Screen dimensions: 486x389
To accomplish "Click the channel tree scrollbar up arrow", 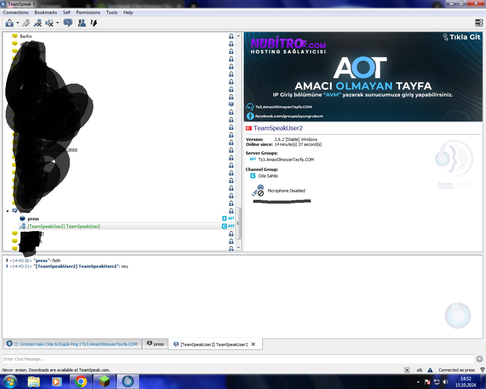I will pyautogui.click(x=238, y=35).
